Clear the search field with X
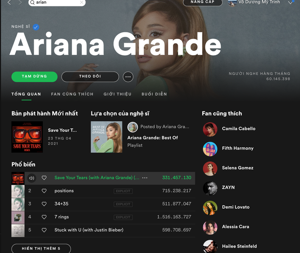300x253 pixels. coord(81,2)
